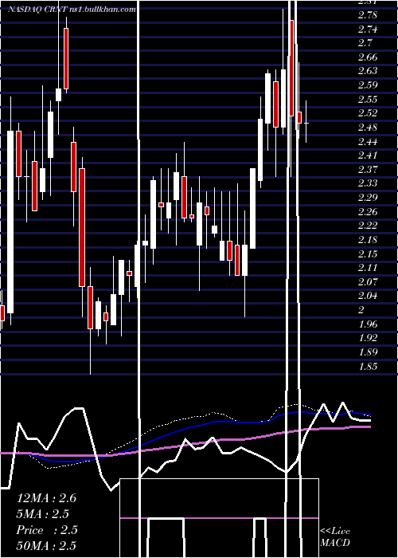
Task: Click the <<Live MACD label
Action: [335, 536]
